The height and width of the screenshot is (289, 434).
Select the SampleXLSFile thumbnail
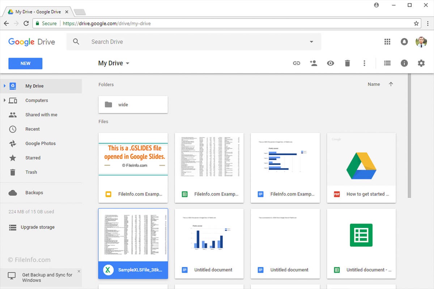tap(133, 235)
